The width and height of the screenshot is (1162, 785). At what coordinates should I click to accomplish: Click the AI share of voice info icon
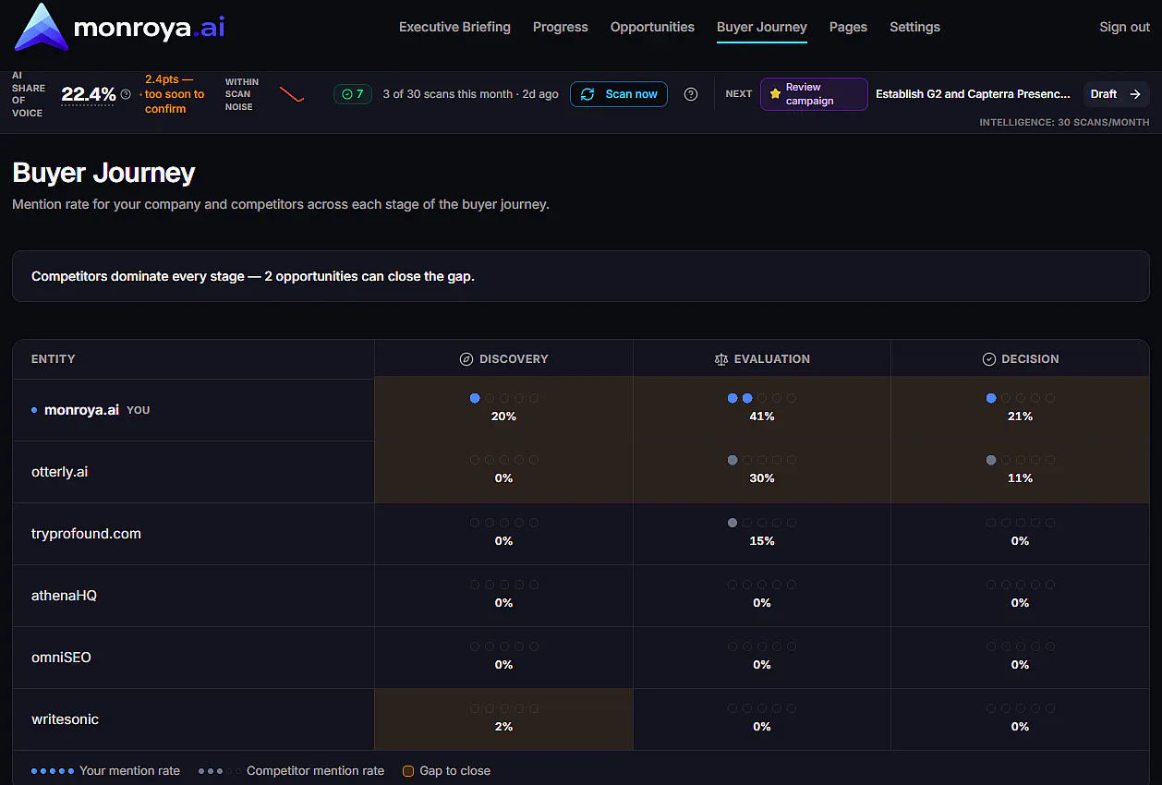click(x=126, y=94)
